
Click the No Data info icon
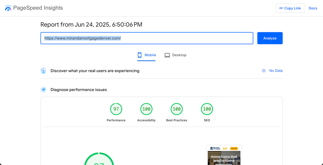coord(264,71)
